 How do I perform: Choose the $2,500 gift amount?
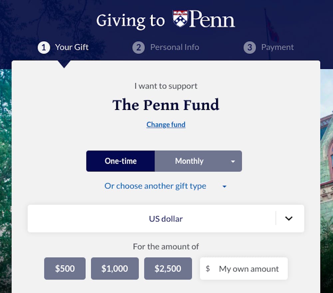coord(168,268)
